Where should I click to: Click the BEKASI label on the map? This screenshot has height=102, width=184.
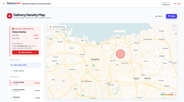[x=148, y=78]
